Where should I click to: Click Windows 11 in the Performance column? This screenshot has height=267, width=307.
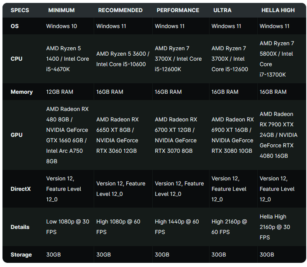point(169,26)
